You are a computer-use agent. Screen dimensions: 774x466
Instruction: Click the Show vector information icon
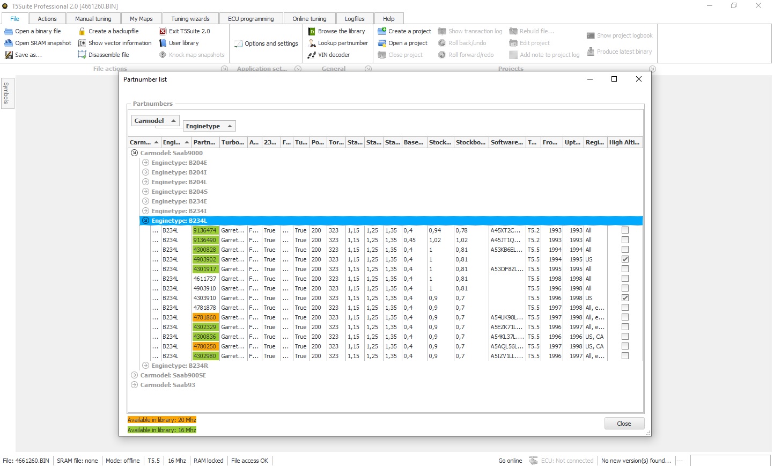(82, 43)
